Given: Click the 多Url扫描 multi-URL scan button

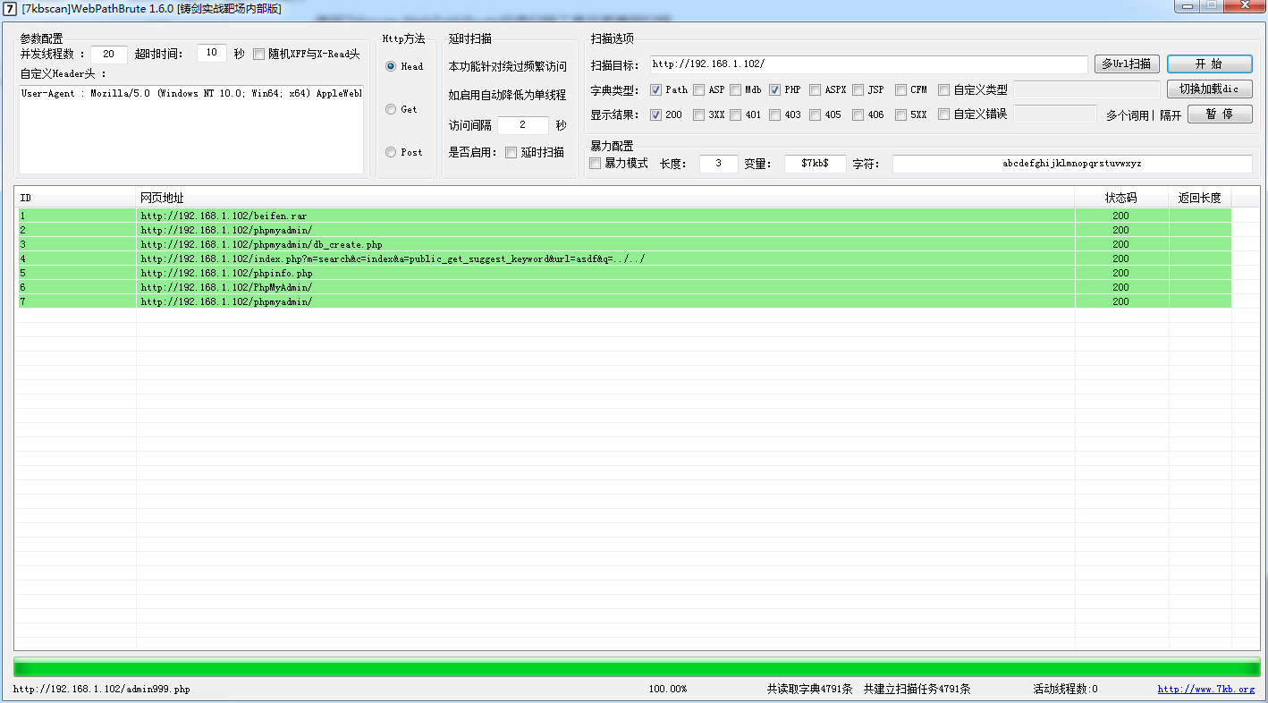Looking at the screenshot, I should tap(1127, 64).
